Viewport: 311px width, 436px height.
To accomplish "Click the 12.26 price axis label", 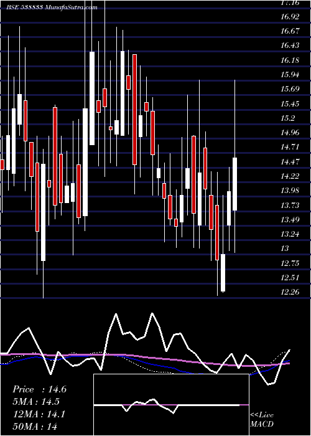I will [x=290, y=292].
